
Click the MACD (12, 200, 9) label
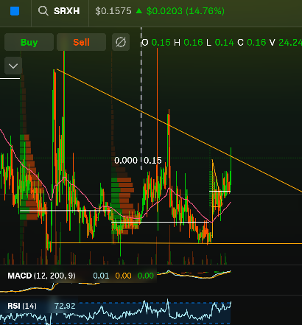tap(41, 276)
